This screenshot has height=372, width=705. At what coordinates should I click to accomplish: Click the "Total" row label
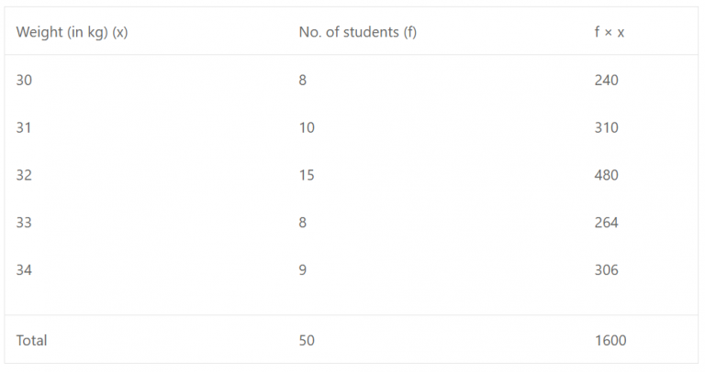pos(32,341)
